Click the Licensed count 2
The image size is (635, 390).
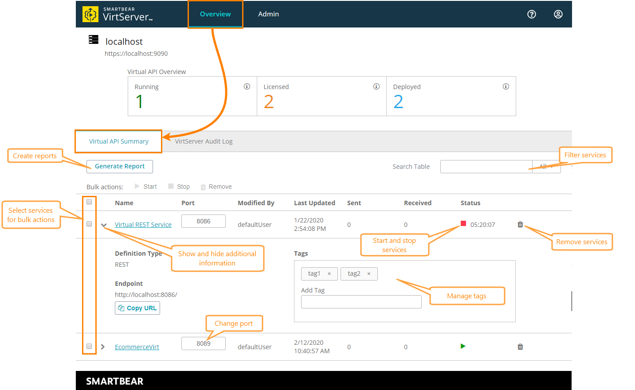pos(269,102)
